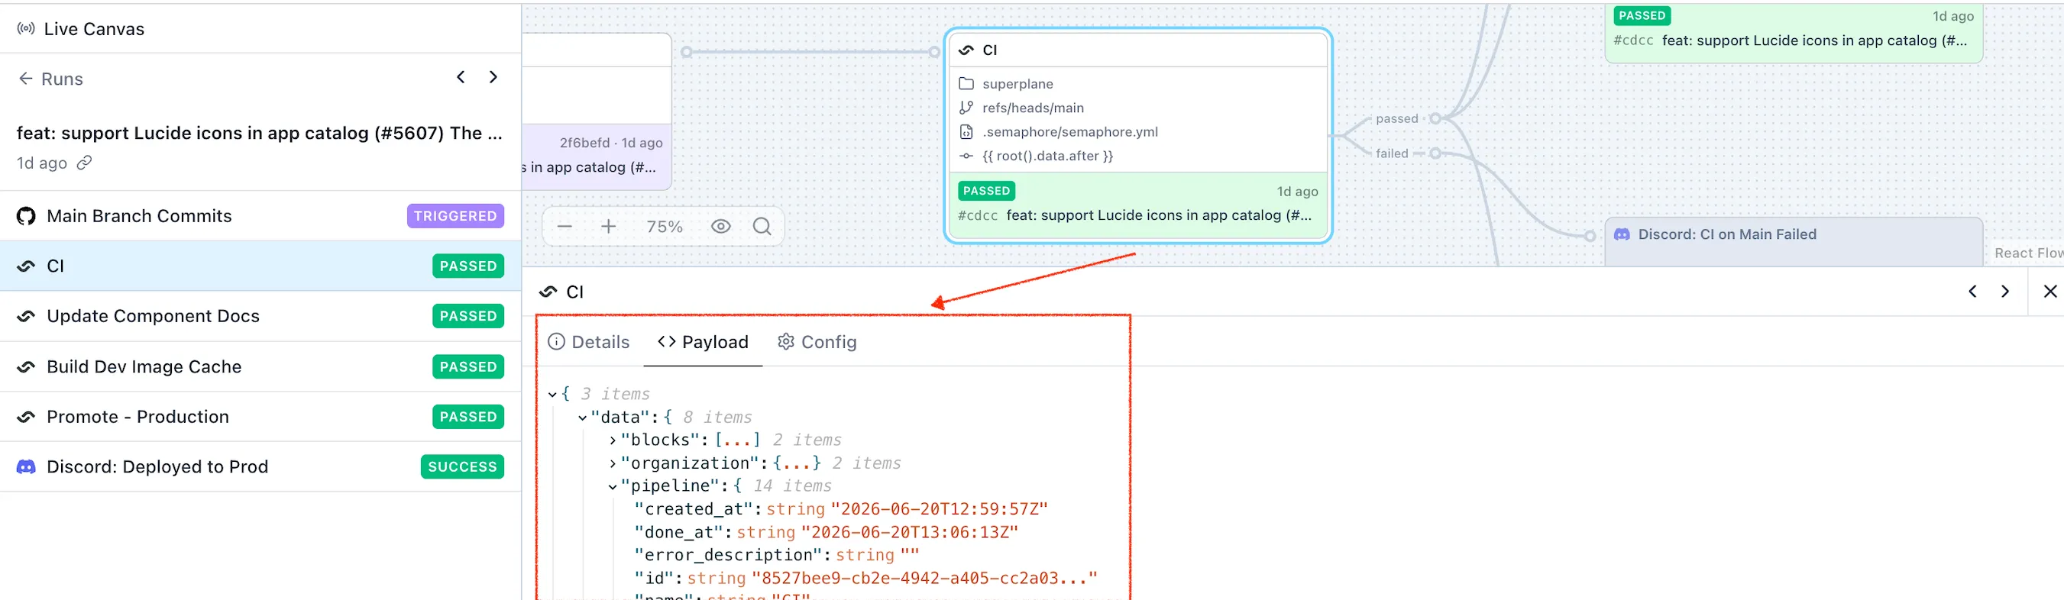The image size is (2064, 600).
Task: Toggle canvas visibility eye icon
Action: pos(721,226)
